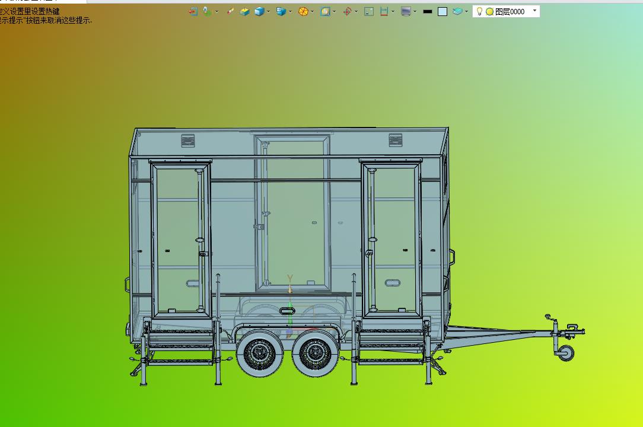Click the Y axis label of triad

pyautogui.click(x=290, y=279)
